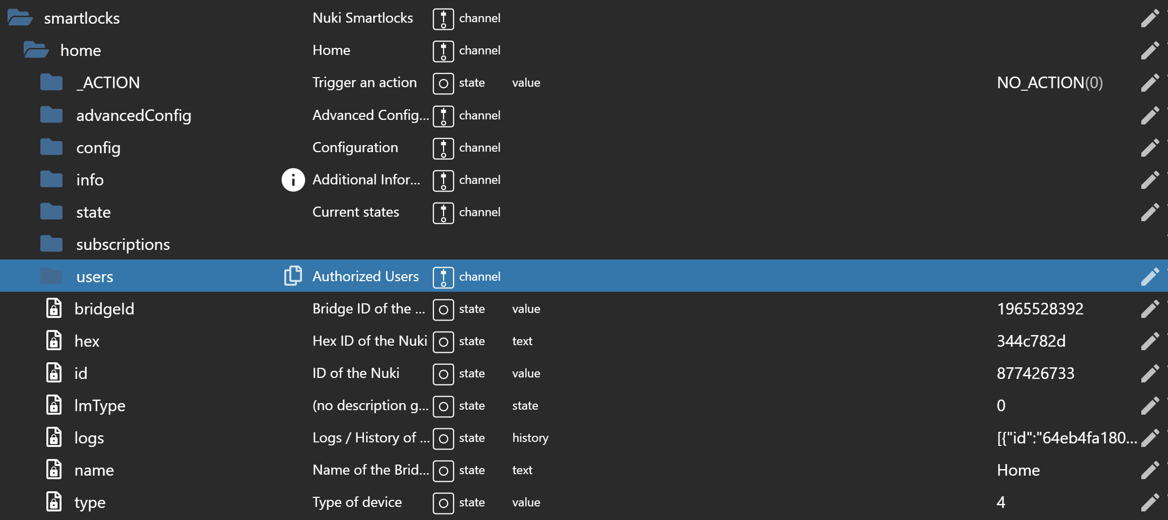Open edit pencil for hex state

(x=1150, y=341)
